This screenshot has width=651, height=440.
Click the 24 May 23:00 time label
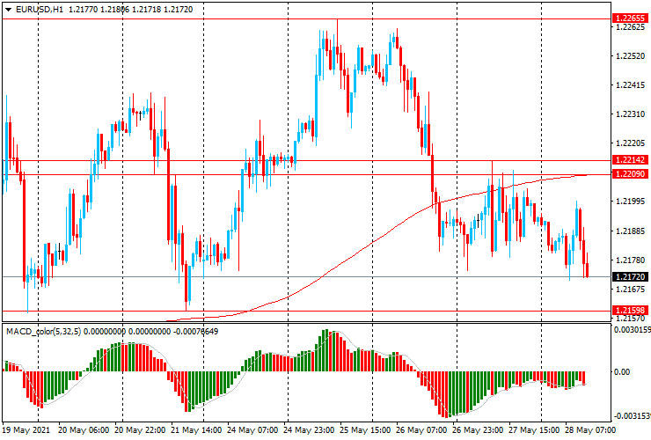click(309, 429)
